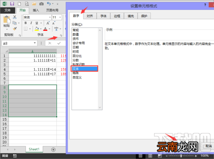Open the Sheet1 worksheet tab
The height and width of the screenshot is (159, 214).
[34, 149]
